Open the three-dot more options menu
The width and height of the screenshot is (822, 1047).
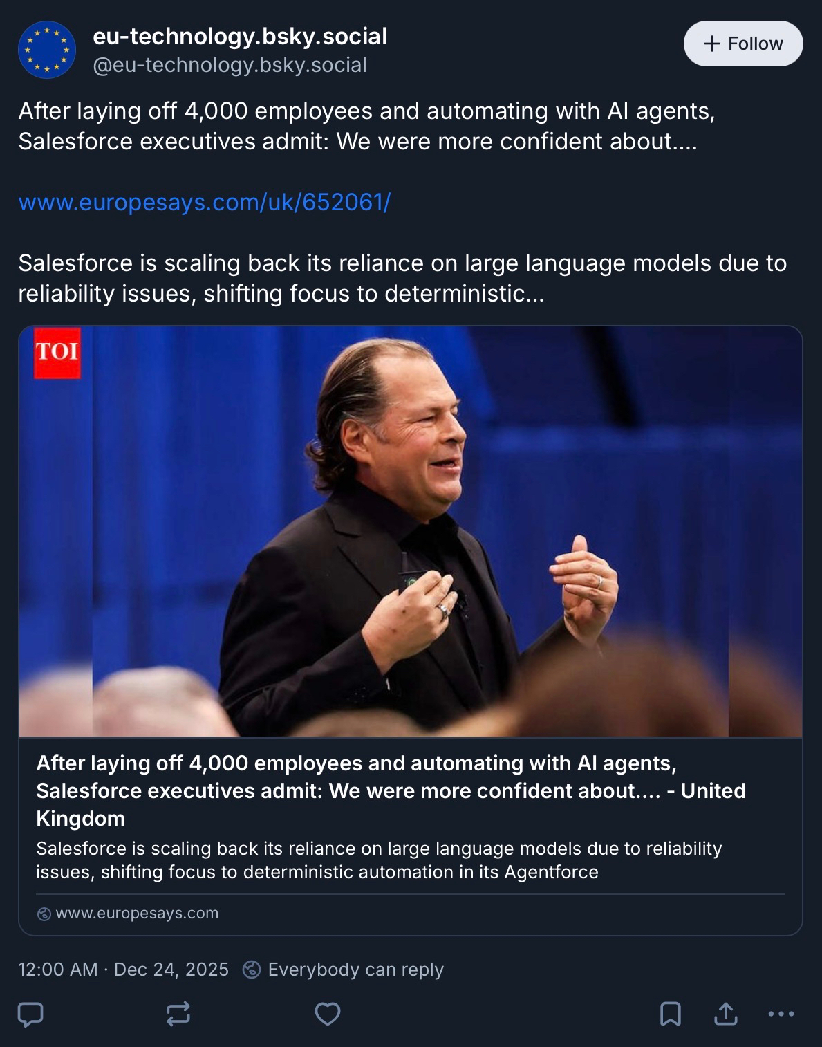(x=781, y=1014)
